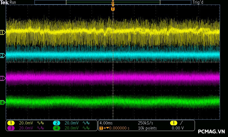Select the green channel 4 readout badge

[x=56, y=128]
